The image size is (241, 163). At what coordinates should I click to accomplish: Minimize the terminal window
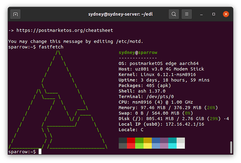click(x=201, y=14)
